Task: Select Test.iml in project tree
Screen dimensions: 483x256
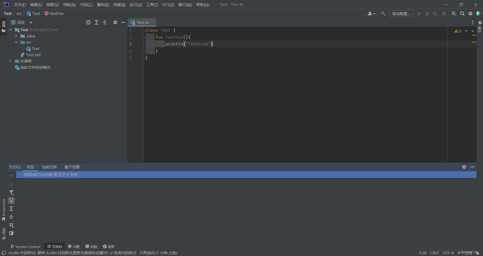Action: point(33,55)
